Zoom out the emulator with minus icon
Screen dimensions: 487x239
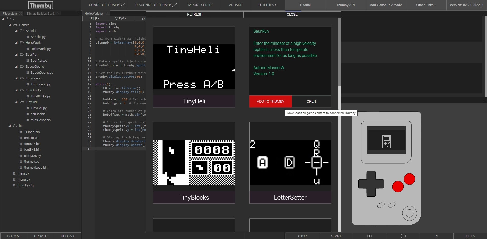point(403,236)
